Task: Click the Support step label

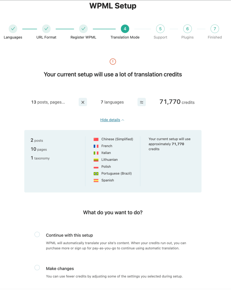Action: pyautogui.click(x=160, y=37)
